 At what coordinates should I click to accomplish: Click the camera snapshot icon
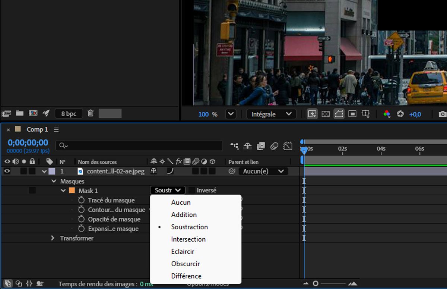(x=442, y=114)
